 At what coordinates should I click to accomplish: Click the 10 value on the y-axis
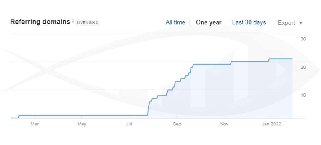click(303, 95)
